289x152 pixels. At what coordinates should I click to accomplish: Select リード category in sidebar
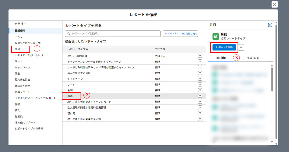pos(18,61)
